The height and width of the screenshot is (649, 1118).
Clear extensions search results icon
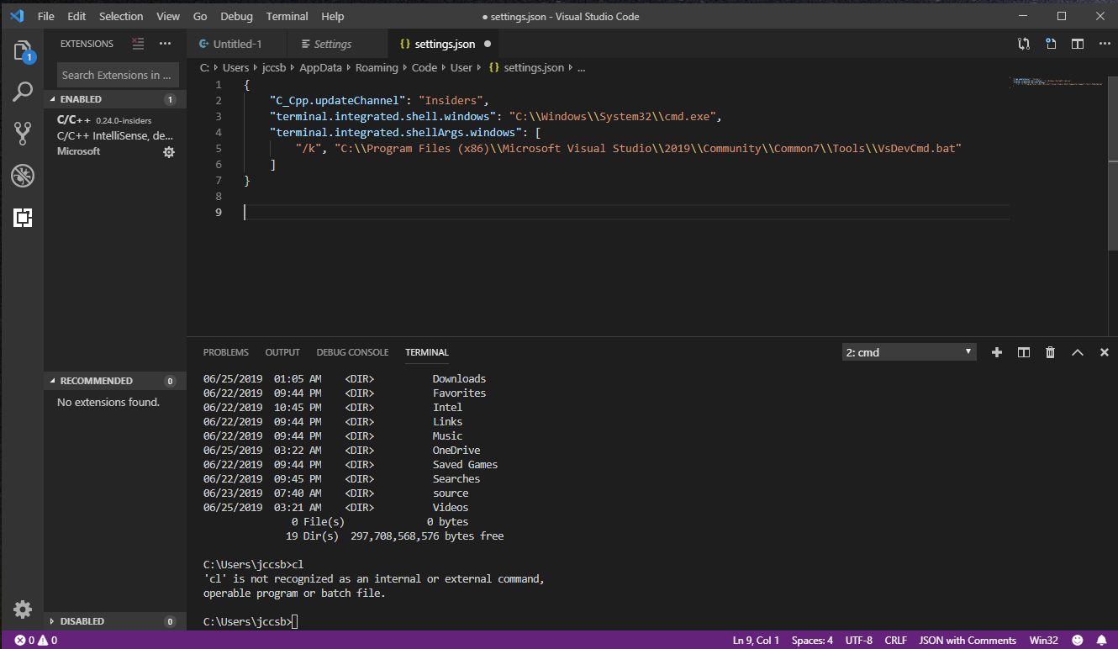pyautogui.click(x=138, y=44)
